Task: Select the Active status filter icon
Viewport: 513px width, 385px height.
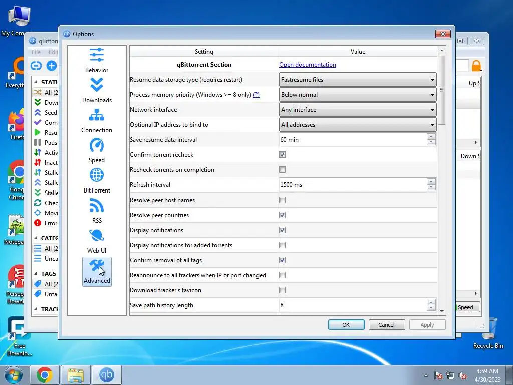Action: coord(38,152)
